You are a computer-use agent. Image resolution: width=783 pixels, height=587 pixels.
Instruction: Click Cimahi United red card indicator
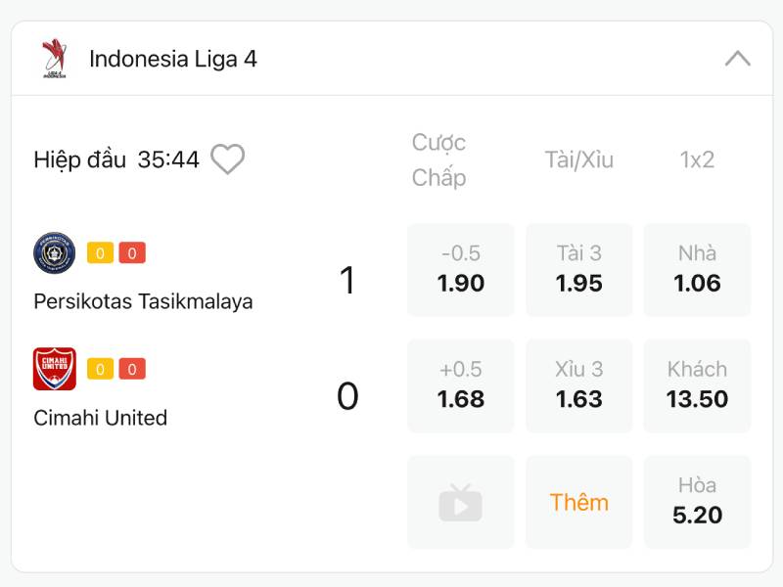pos(132,369)
